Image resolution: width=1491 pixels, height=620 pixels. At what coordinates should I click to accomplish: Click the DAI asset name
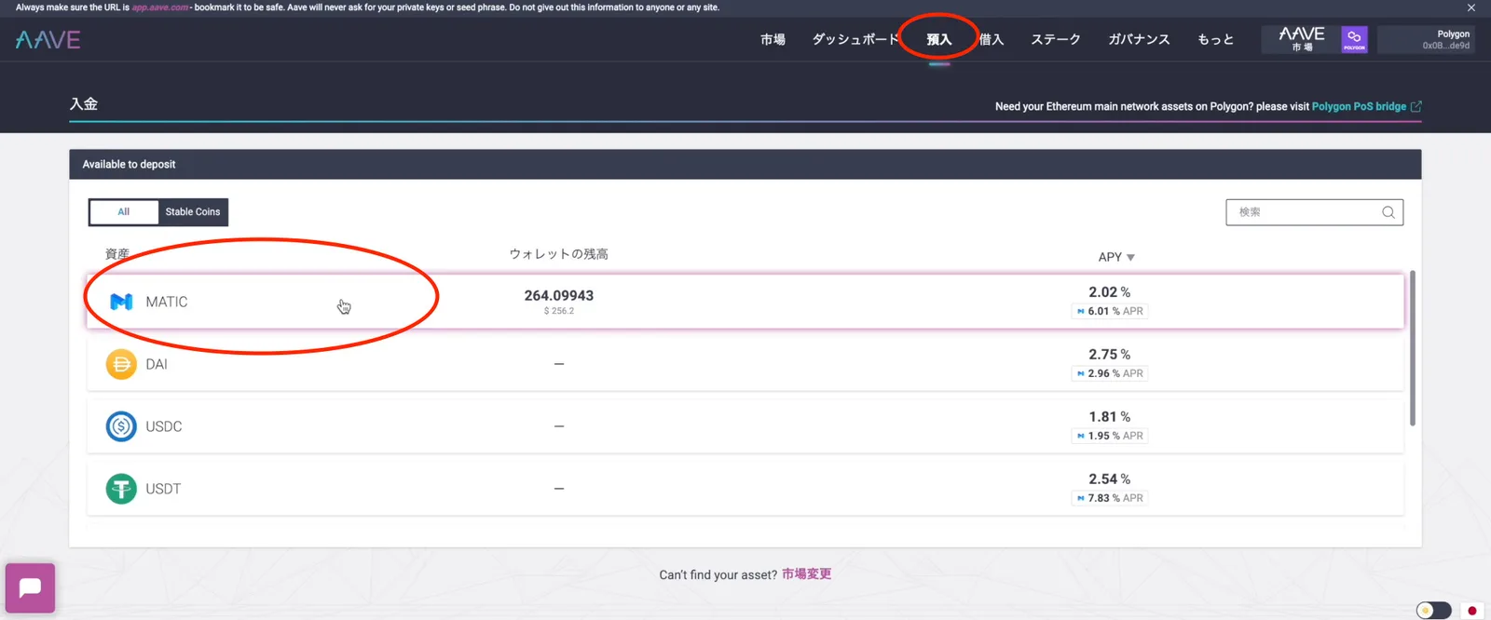click(157, 364)
